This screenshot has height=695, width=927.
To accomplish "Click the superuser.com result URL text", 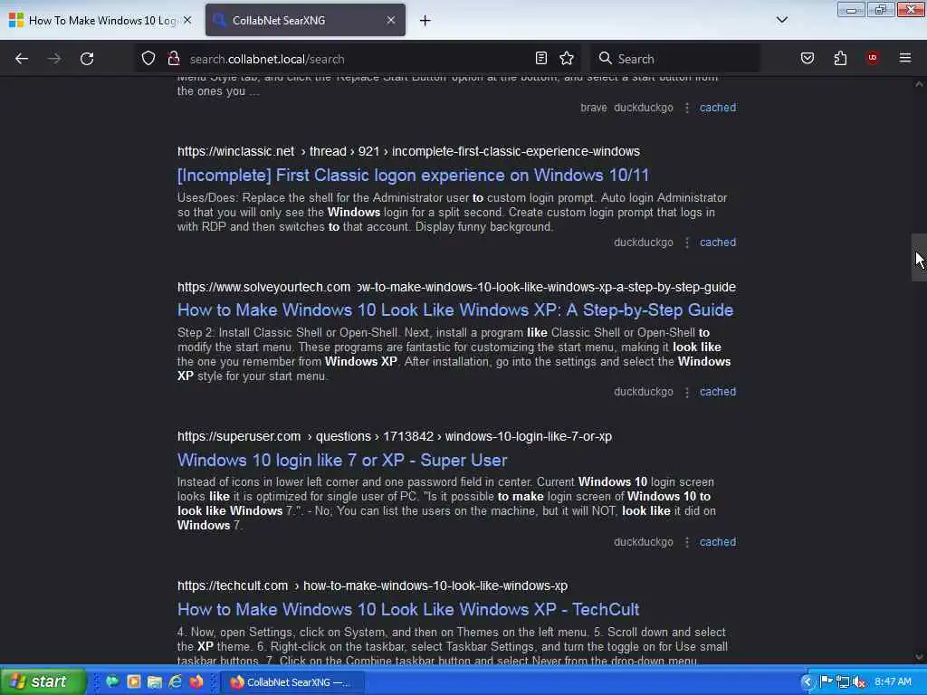I will pyautogui.click(x=395, y=436).
